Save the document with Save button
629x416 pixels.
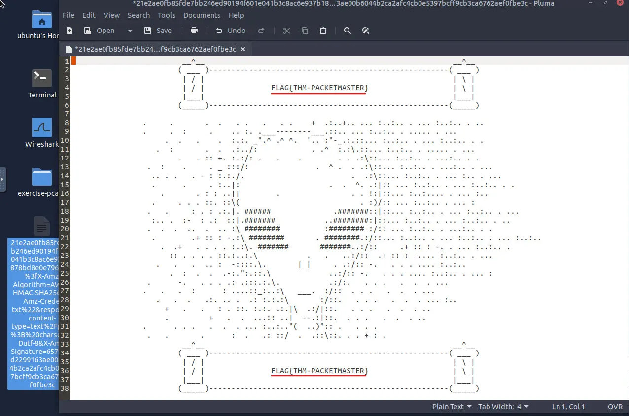point(158,31)
